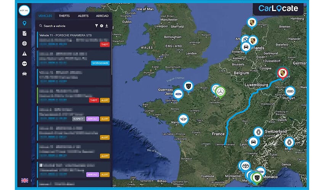Open the reports document icon in sidebar
The height and width of the screenshot is (190, 324).
pos(24,34)
